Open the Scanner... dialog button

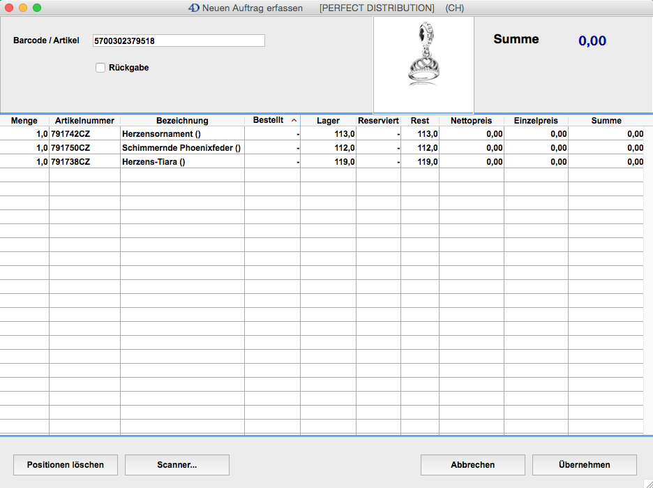pos(177,465)
